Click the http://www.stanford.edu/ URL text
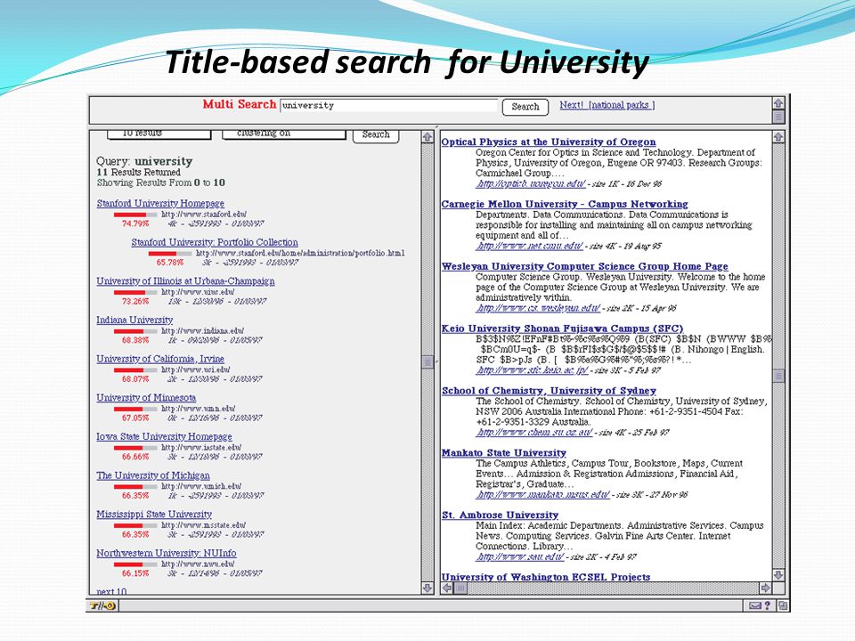The width and height of the screenshot is (855, 641). 203,215
